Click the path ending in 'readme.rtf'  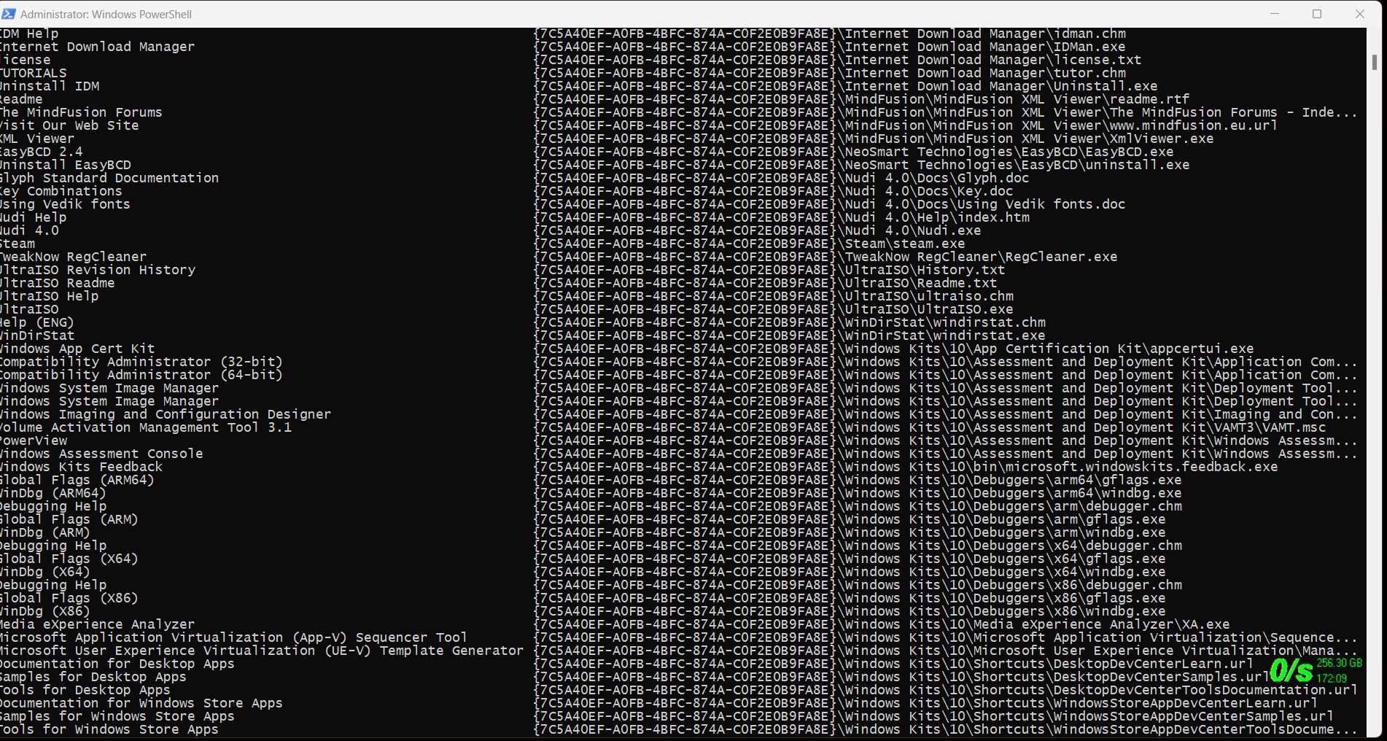(x=862, y=99)
